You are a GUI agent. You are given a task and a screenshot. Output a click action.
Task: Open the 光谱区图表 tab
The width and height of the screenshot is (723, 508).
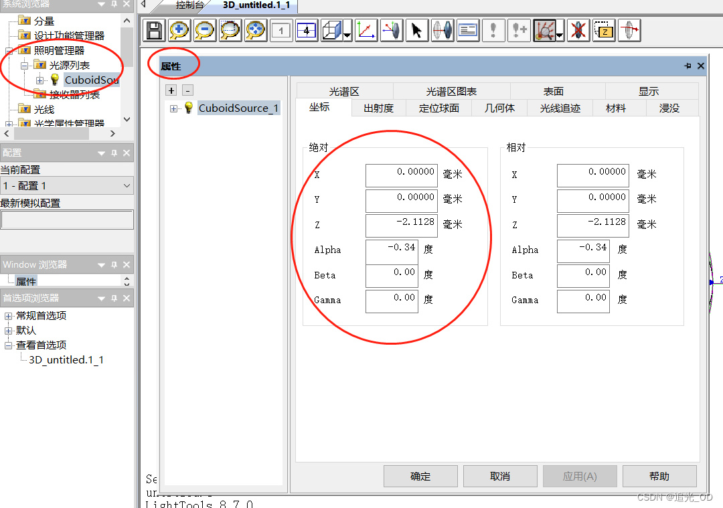(451, 91)
